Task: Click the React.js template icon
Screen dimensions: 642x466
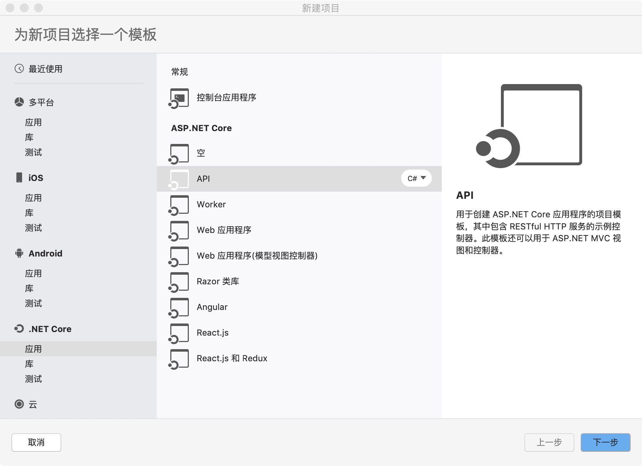Action: 179,333
